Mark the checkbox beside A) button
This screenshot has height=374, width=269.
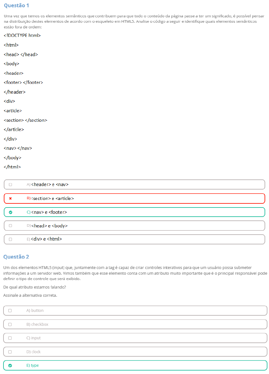point(10,311)
